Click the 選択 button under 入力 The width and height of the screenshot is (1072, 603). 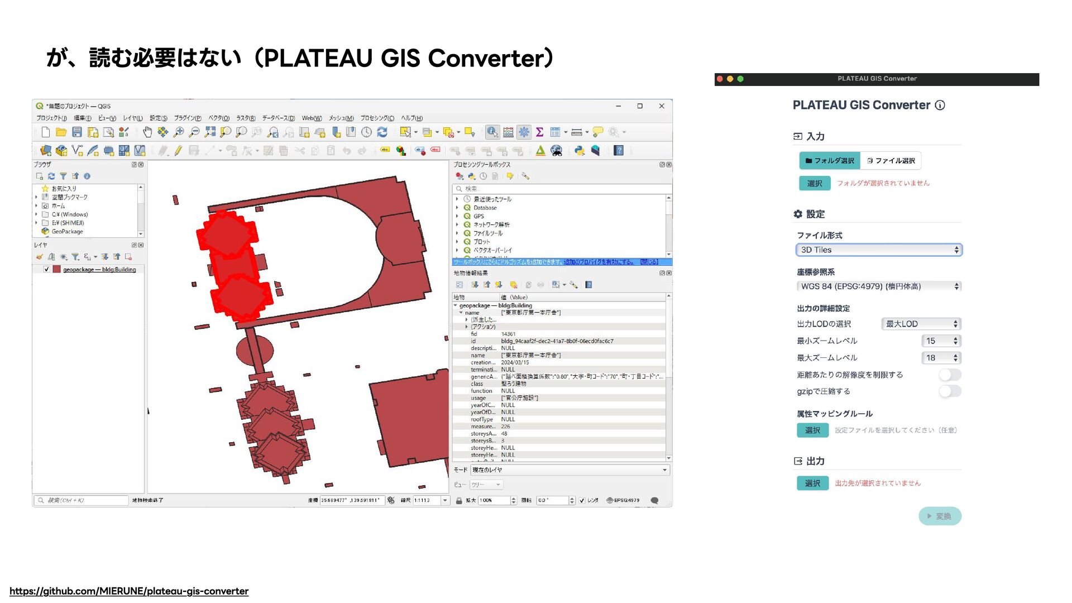(x=815, y=184)
